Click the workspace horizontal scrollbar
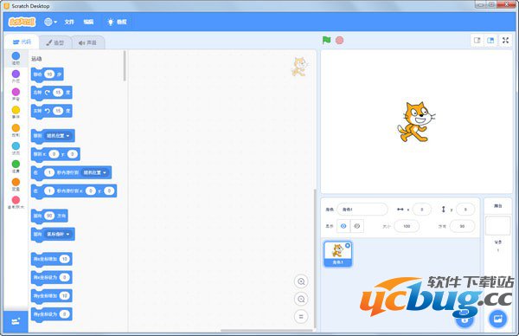Image resolution: width=519 pixels, height=336 pixels. click(x=266, y=330)
